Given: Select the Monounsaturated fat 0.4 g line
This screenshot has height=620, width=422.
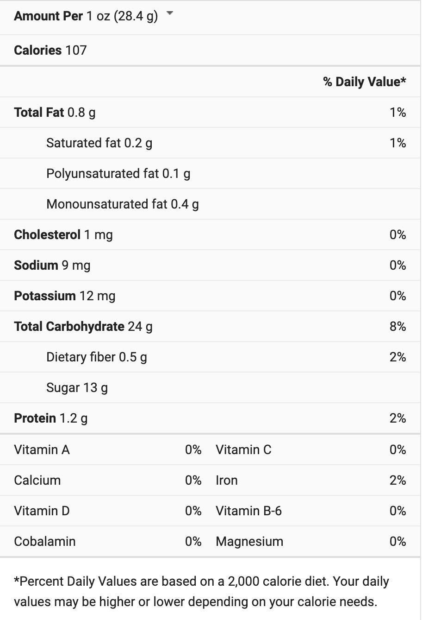Looking at the screenshot, I should pos(122,204).
